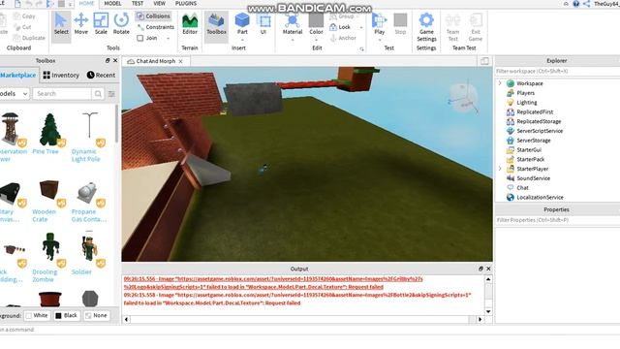Screen dimensions: 620x349
Task: Click the Play test button
Action: coord(379,23)
